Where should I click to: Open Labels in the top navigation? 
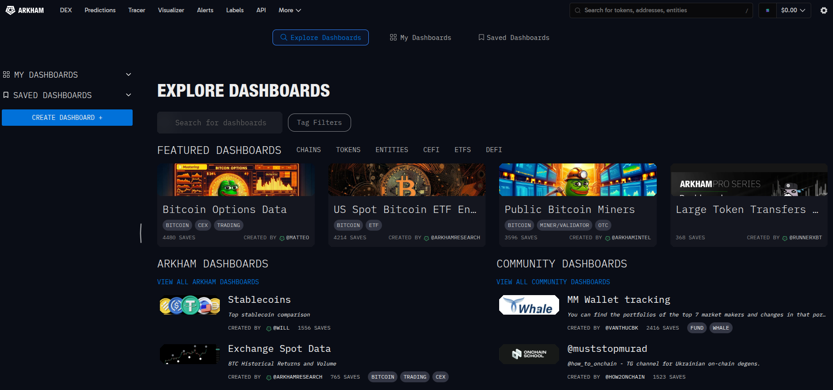coord(235,10)
